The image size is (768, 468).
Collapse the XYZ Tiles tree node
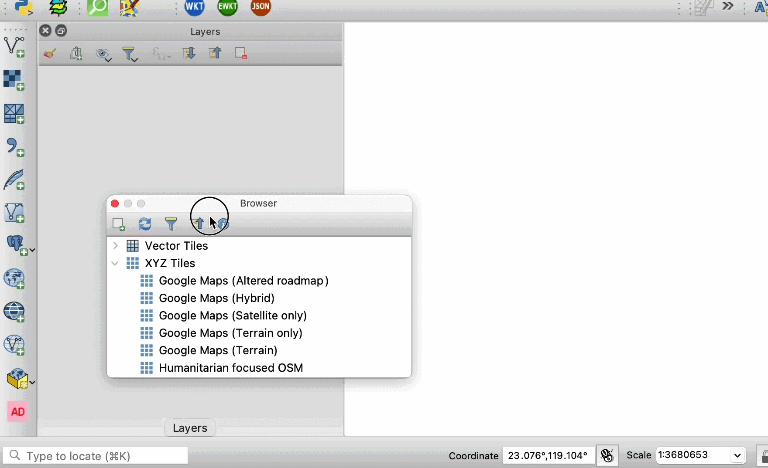(x=115, y=264)
